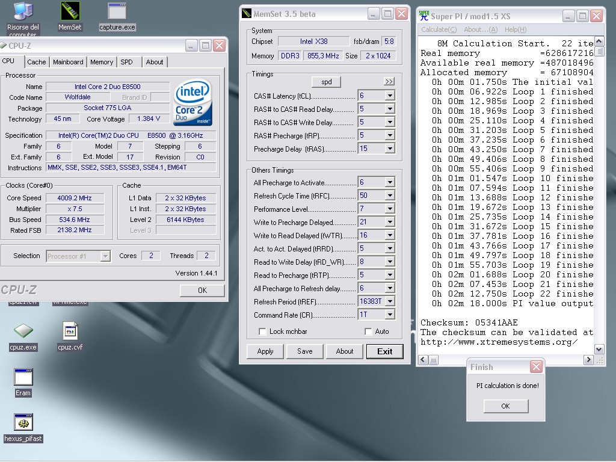This screenshot has width=616, height=462.
Task: Click Super PI title bar icon
Action: [x=424, y=16]
